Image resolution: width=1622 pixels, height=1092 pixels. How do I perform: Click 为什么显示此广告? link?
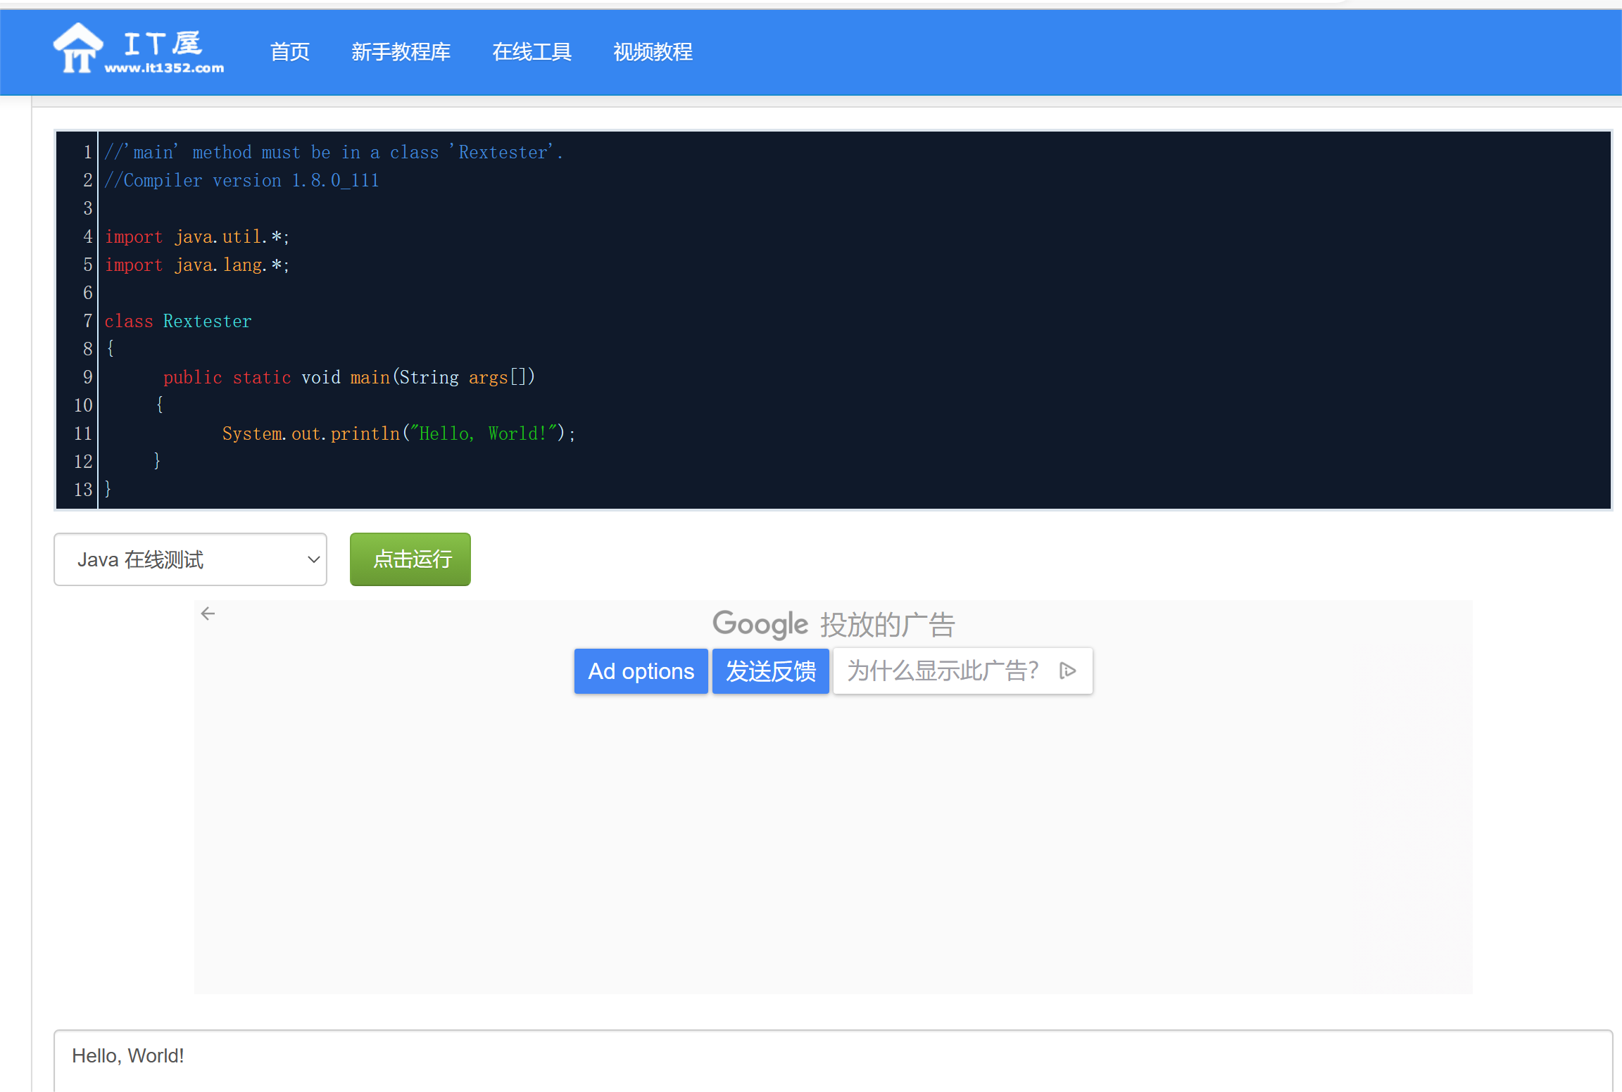point(943,671)
